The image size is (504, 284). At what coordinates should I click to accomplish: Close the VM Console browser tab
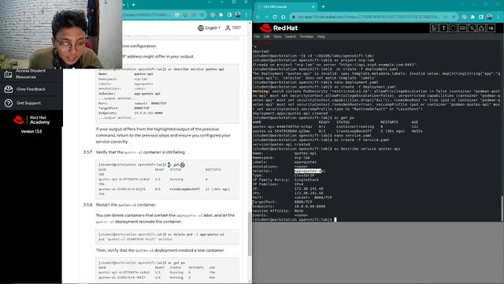pyautogui.click(x=313, y=6)
